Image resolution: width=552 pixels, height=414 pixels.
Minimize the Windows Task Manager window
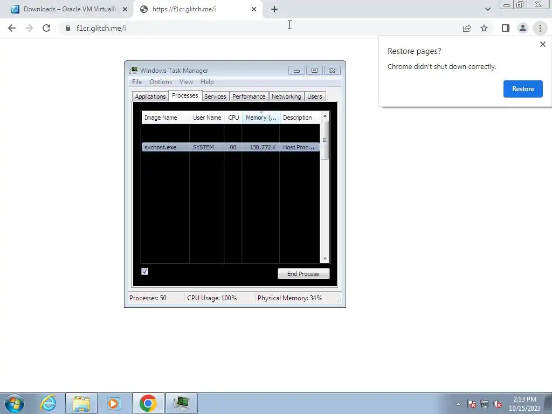point(296,71)
